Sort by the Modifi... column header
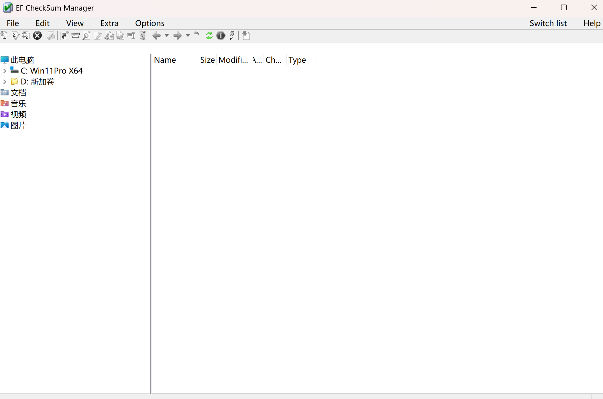This screenshot has width=603, height=399. pos(233,60)
